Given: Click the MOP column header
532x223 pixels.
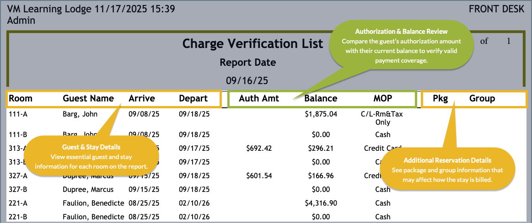Looking at the screenshot, I should click(382, 98).
